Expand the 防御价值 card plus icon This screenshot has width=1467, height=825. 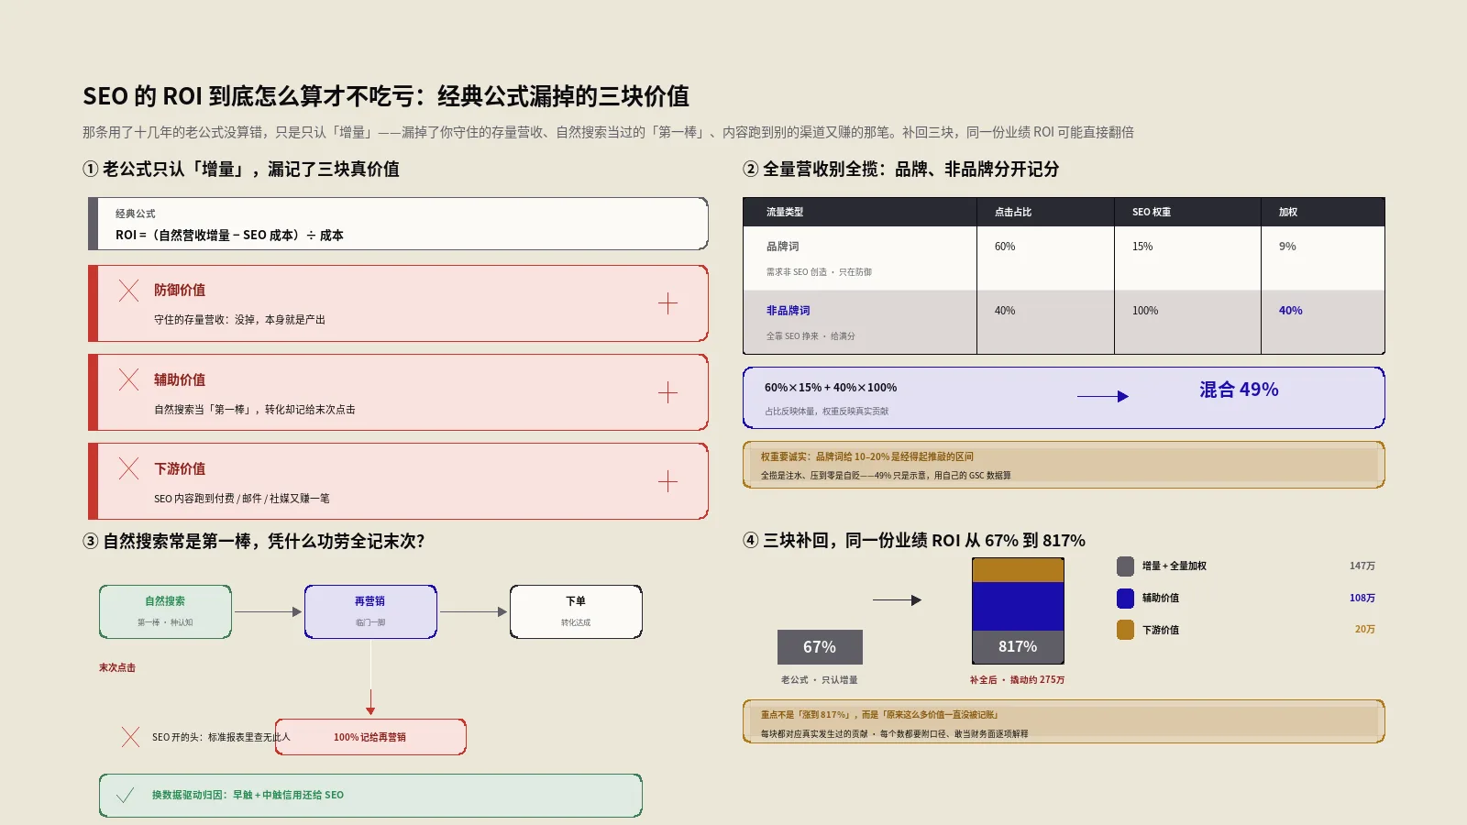coord(667,303)
